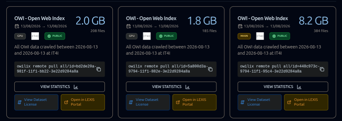
Task: Open 8.2 GB dataset in LEXIS Portal
Action: (306, 102)
